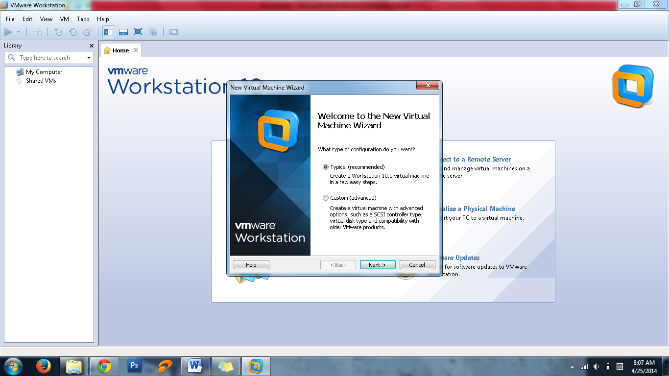The height and width of the screenshot is (376, 669).
Task: Open the Help menu
Action: pos(103,19)
